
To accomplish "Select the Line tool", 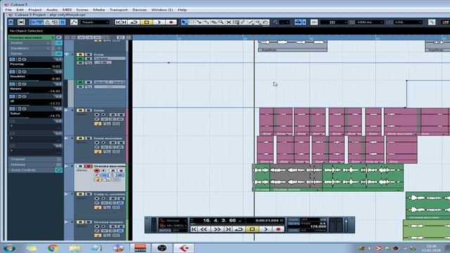I will [251, 22].
